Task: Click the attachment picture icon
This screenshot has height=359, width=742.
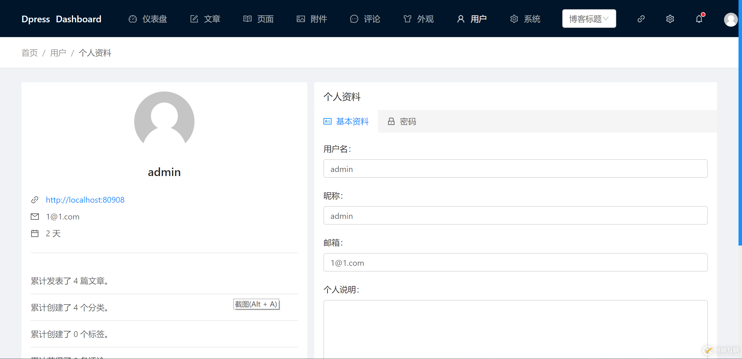Action: [x=301, y=19]
